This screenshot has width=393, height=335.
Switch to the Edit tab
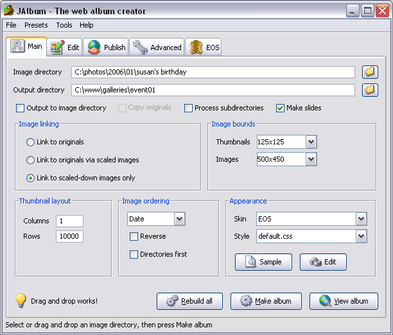(x=64, y=47)
